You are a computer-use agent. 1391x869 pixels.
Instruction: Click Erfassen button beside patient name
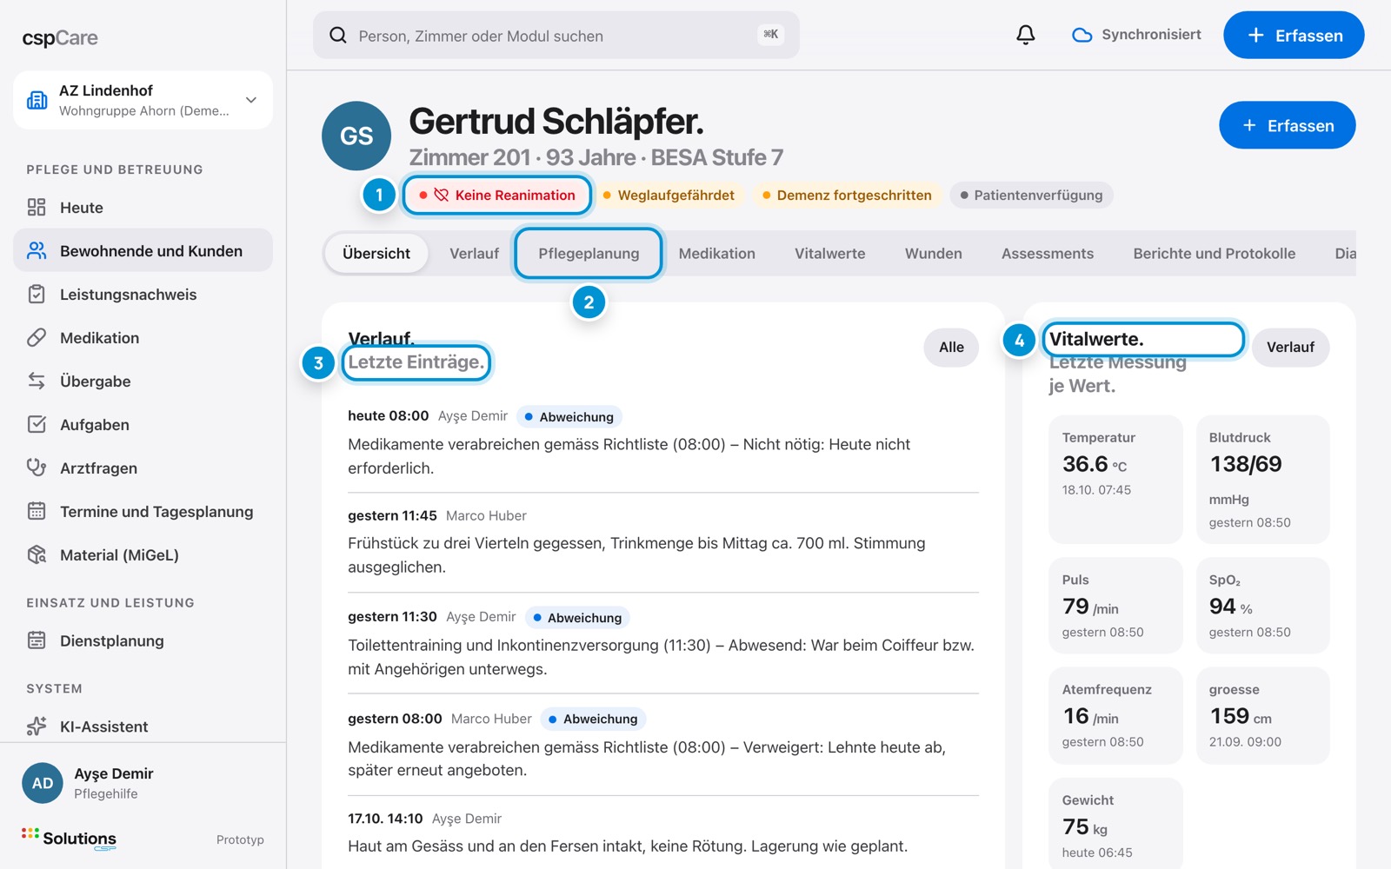pos(1287,125)
